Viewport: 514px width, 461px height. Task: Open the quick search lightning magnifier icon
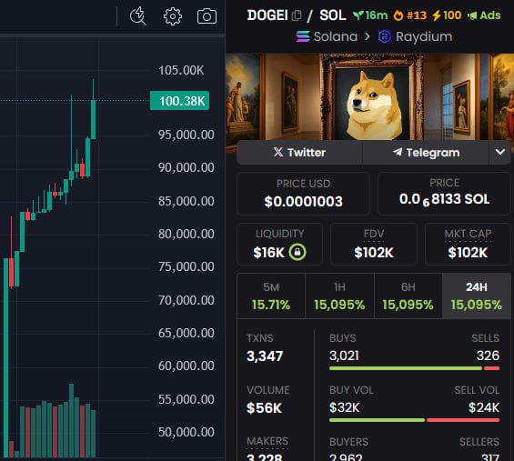coord(138,15)
